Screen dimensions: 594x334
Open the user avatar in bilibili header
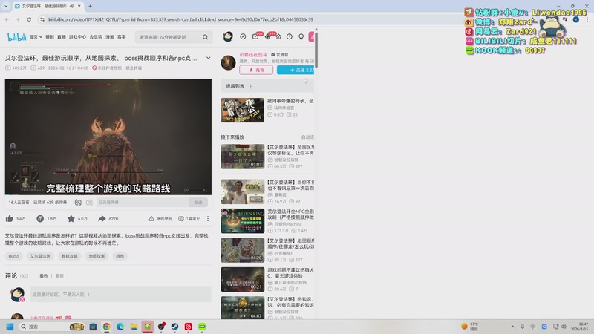[228, 36]
